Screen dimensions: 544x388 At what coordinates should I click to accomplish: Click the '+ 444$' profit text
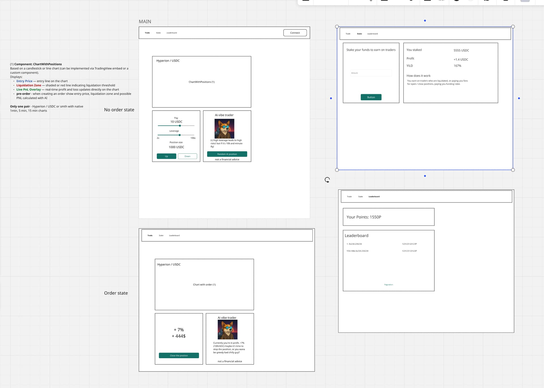click(179, 336)
